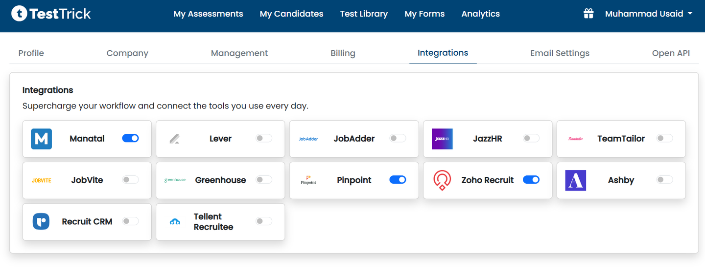Image resolution: width=705 pixels, height=275 pixels.
Task: Click the JobVite card label
Action: pos(87,180)
